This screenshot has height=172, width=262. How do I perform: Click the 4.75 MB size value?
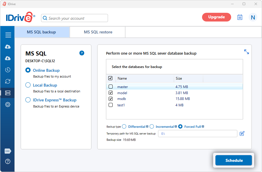[182, 87]
